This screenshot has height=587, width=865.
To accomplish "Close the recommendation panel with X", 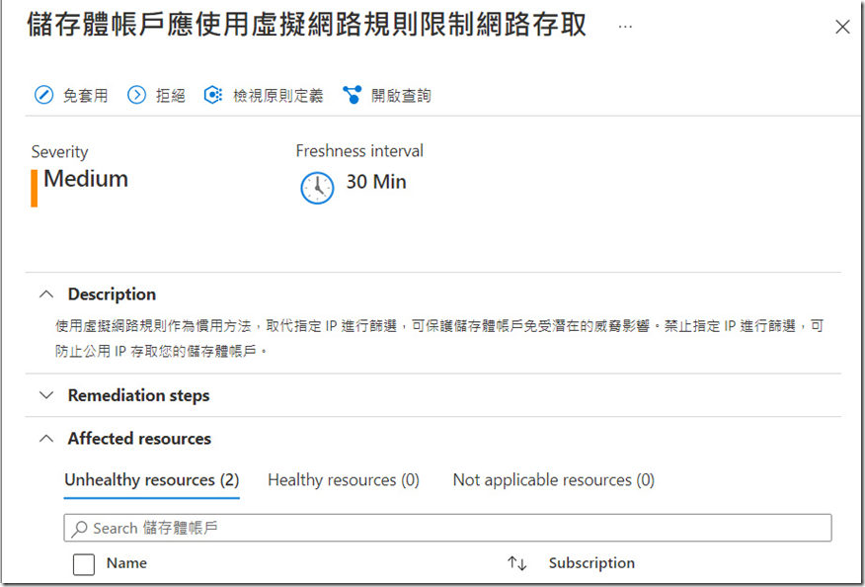I will point(842,28).
